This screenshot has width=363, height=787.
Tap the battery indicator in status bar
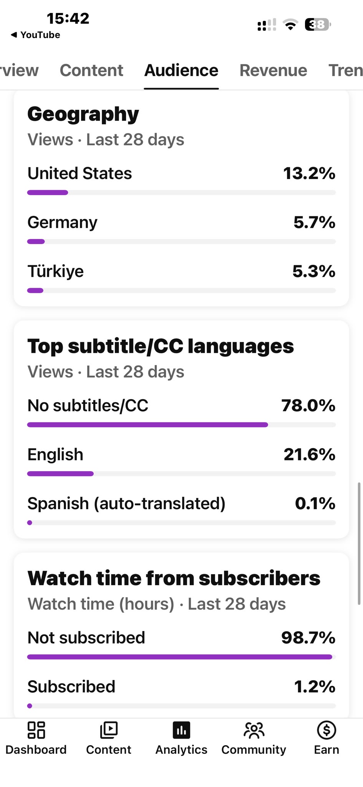(318, 25)
